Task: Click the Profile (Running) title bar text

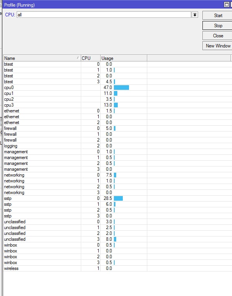Action: [x=19, y=5]
